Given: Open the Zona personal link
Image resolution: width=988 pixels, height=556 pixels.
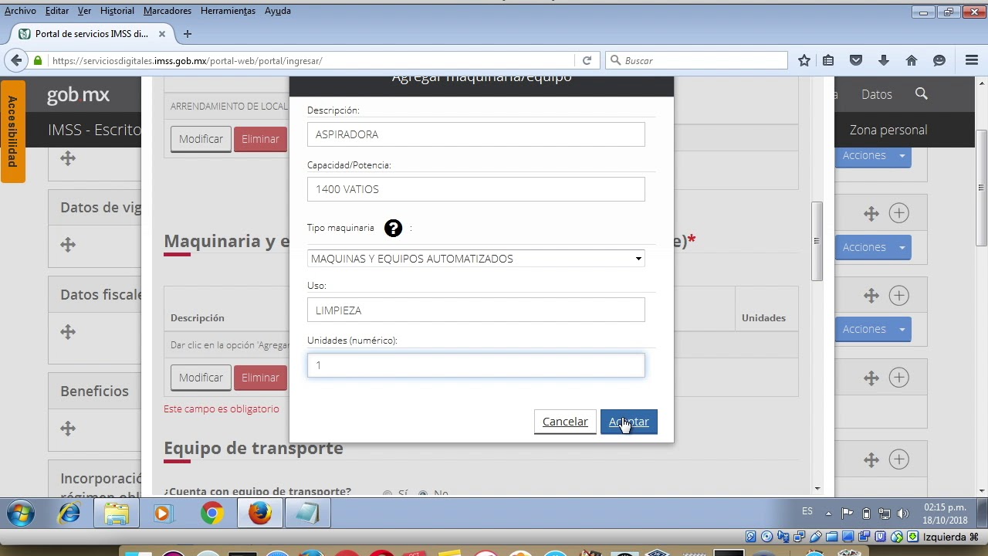Looking at the screenshot, I should [888, 130].
